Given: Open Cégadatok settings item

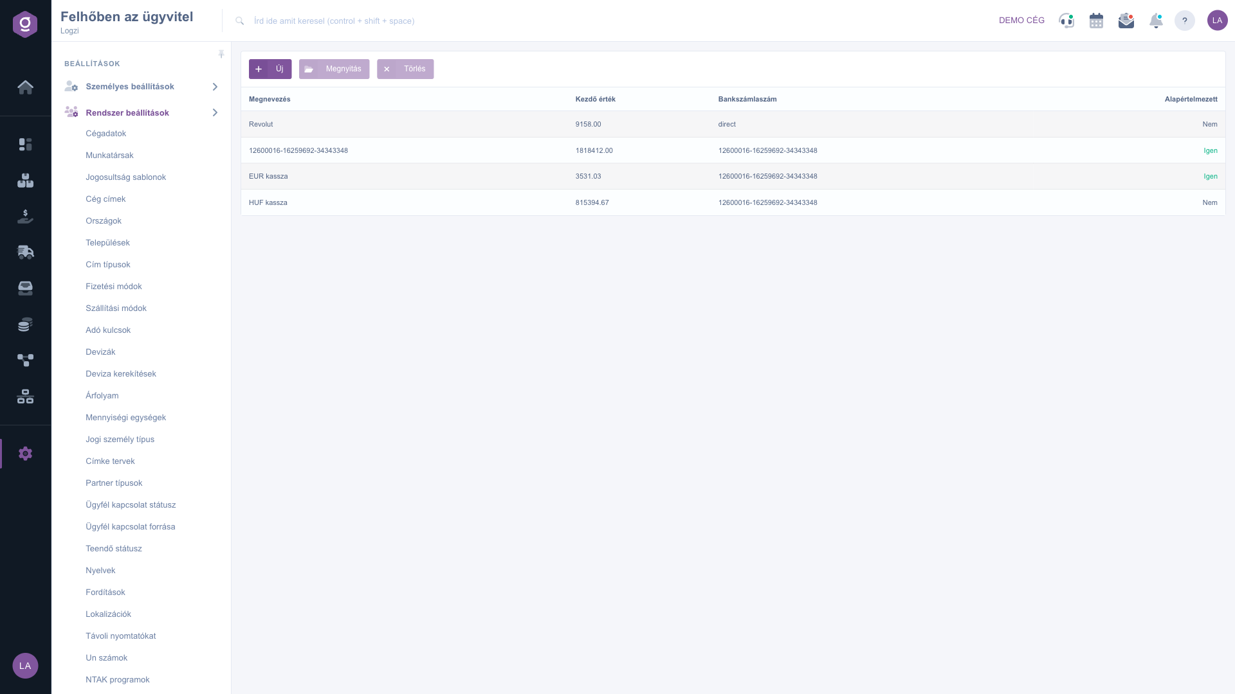Looking at the screenshot, I should tap(105, 134).
